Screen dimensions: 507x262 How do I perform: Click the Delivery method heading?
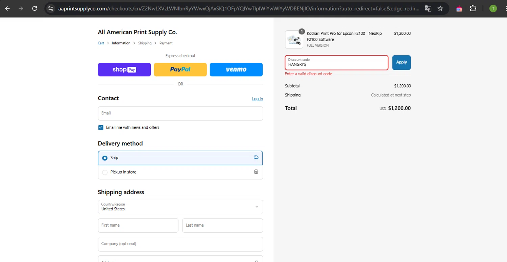tap(120, 143)
